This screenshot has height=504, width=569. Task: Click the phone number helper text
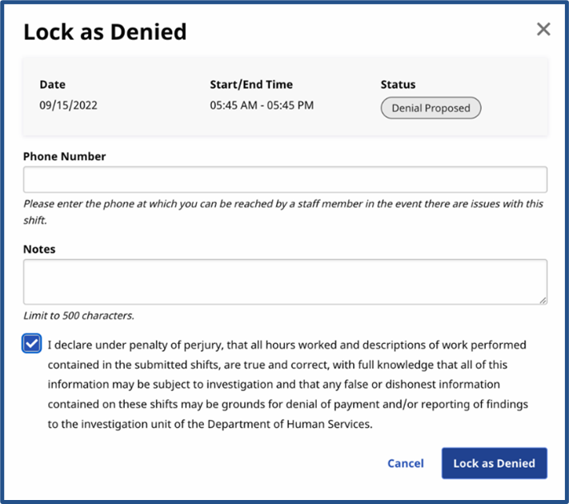pos(283,210)
